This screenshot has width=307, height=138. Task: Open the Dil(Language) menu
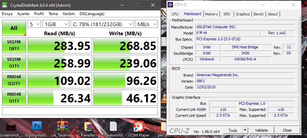click(92, 14)
